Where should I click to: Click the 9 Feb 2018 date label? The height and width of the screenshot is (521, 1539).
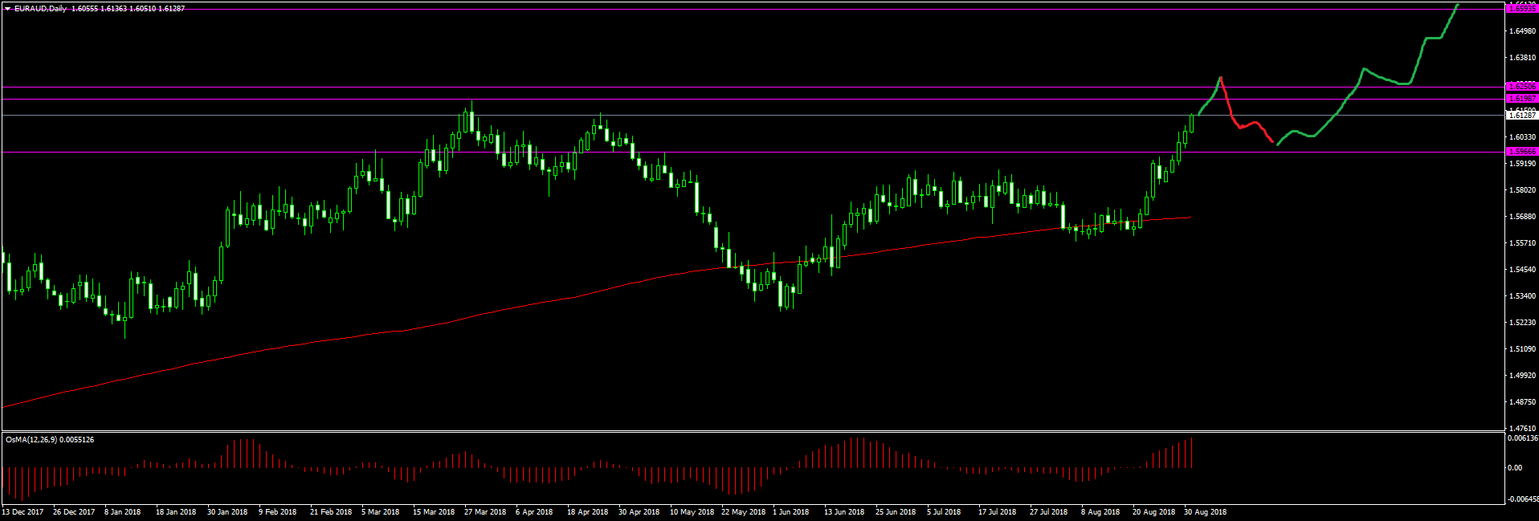[x=277, y=512]
